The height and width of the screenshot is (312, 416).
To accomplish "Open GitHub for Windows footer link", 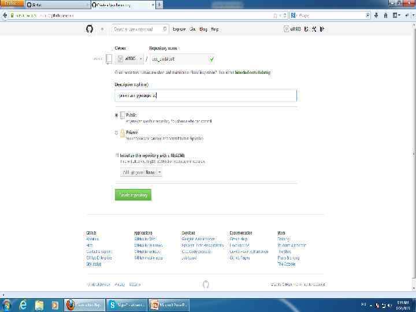I will [x=148, y=246].
